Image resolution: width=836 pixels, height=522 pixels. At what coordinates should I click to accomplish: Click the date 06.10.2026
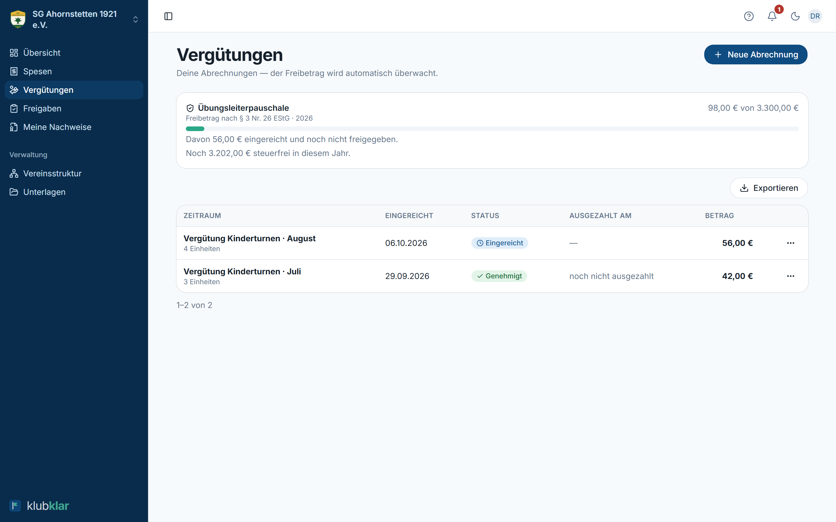tap(406, 243)
